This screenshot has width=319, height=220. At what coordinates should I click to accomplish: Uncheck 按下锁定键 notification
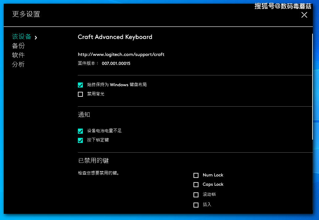coord(80,140)
